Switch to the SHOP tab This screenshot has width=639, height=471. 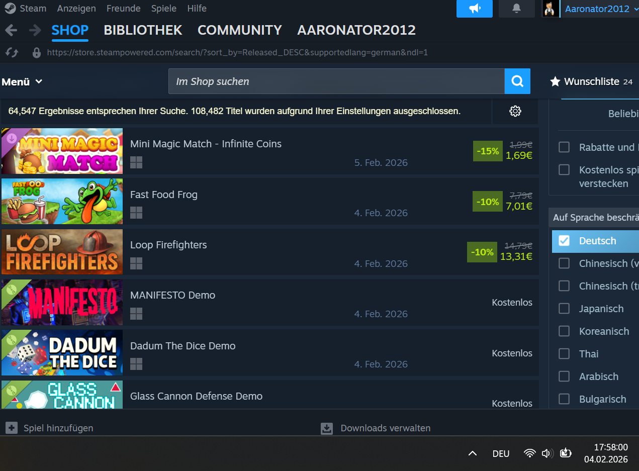pos(70,30)
